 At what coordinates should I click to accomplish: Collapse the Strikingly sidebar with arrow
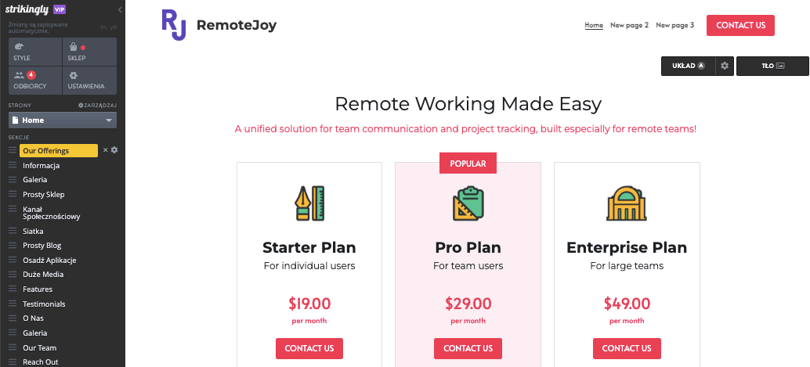tap(120, 10)
